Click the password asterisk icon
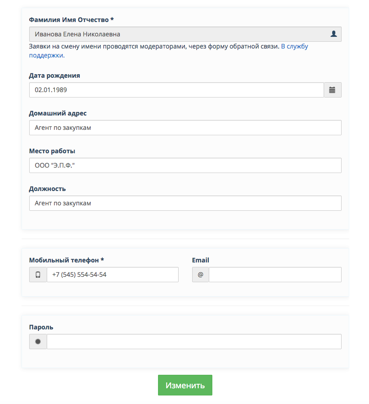Image resolution: width=369 pixels, height=404 pixels. pos(38,342)
